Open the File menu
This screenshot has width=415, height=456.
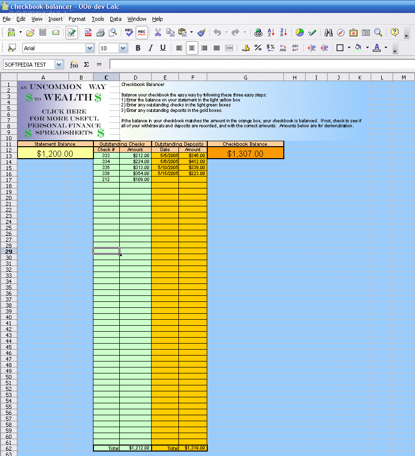6,19
